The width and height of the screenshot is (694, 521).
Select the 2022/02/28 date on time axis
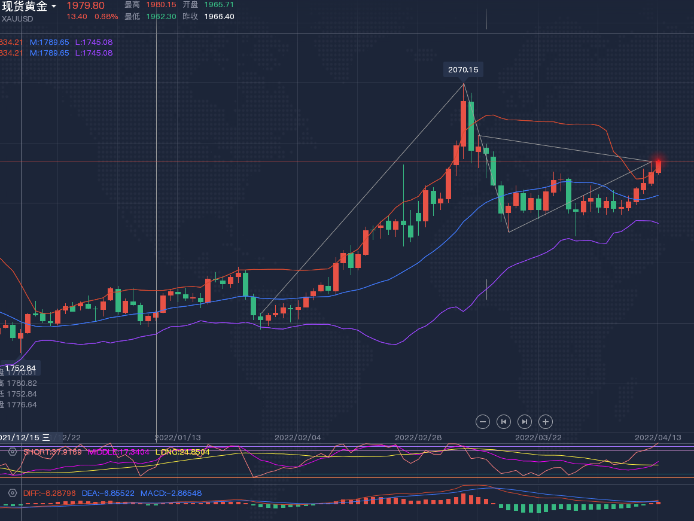(418, 437)
